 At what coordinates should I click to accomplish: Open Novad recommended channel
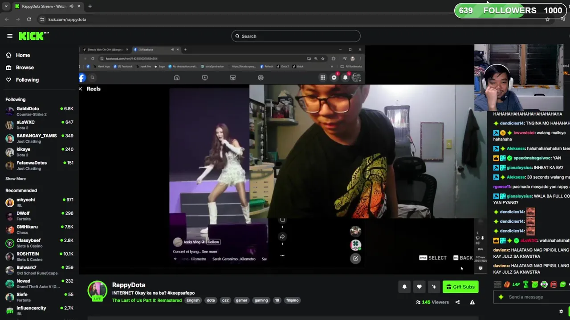(39, 284)
